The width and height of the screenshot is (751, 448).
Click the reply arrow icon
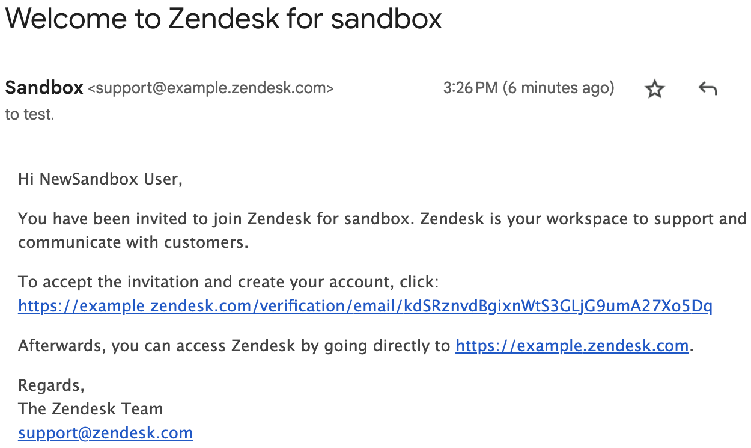click(708, 89)
